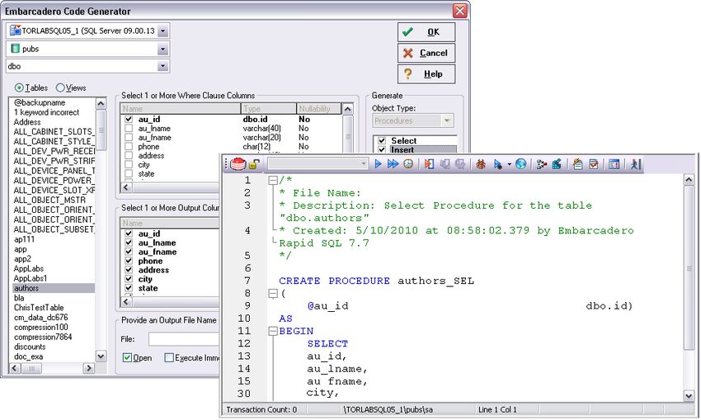Click the document with pencil icon
Screen dimensions: 701x420
click(x=577, y=164)
